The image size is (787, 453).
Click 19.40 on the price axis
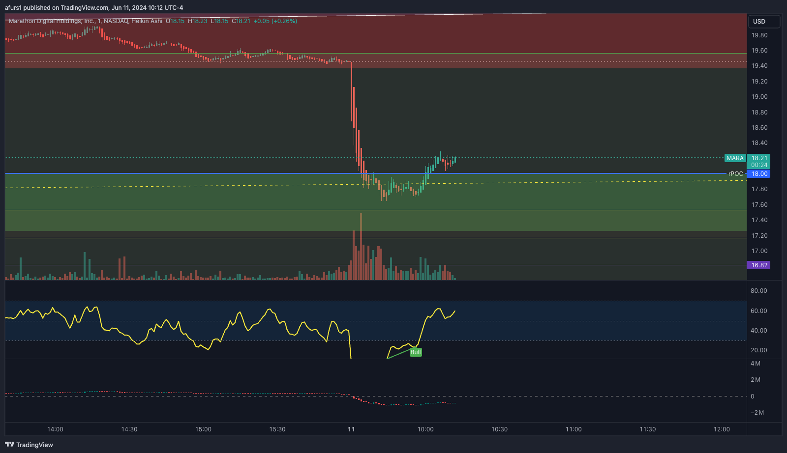759,66
